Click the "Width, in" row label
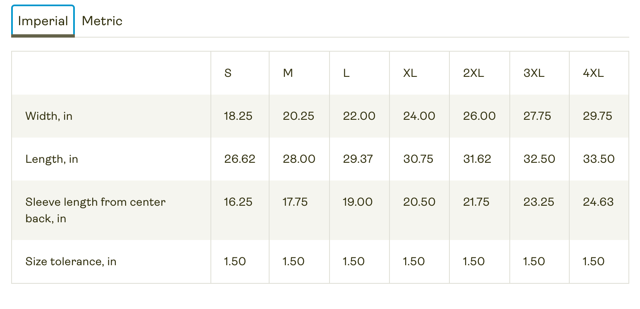 click(49, 116)
